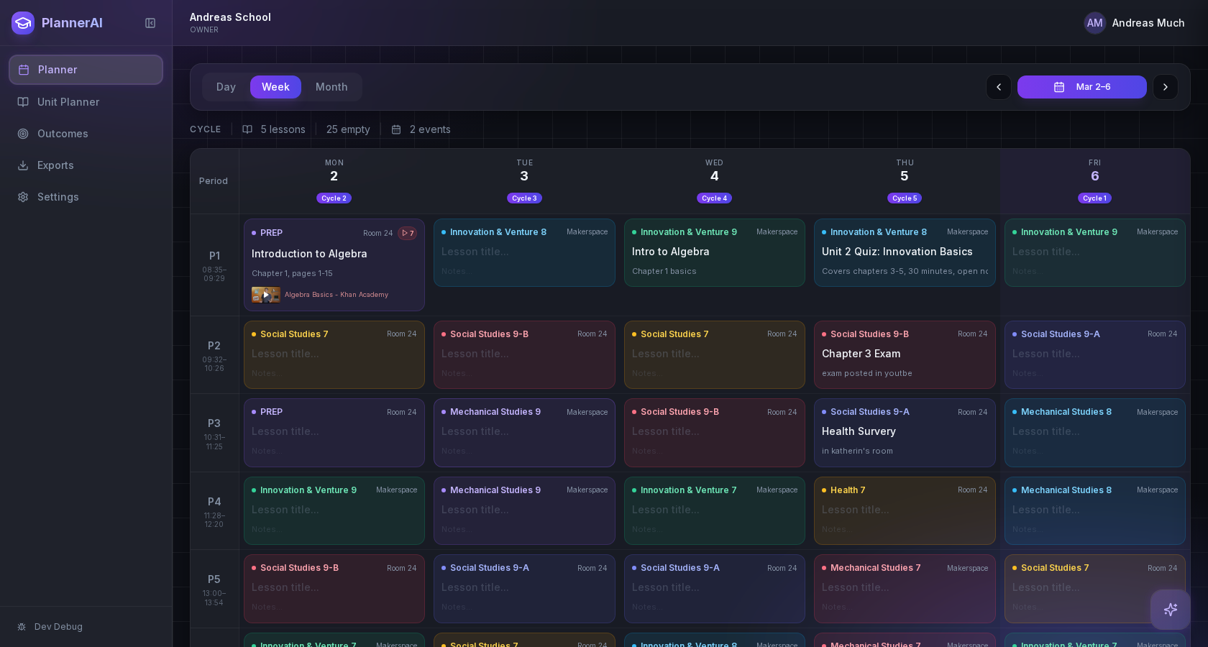
Task: Click the video badge on PREP lesson
Action: [x=408, y=233]
